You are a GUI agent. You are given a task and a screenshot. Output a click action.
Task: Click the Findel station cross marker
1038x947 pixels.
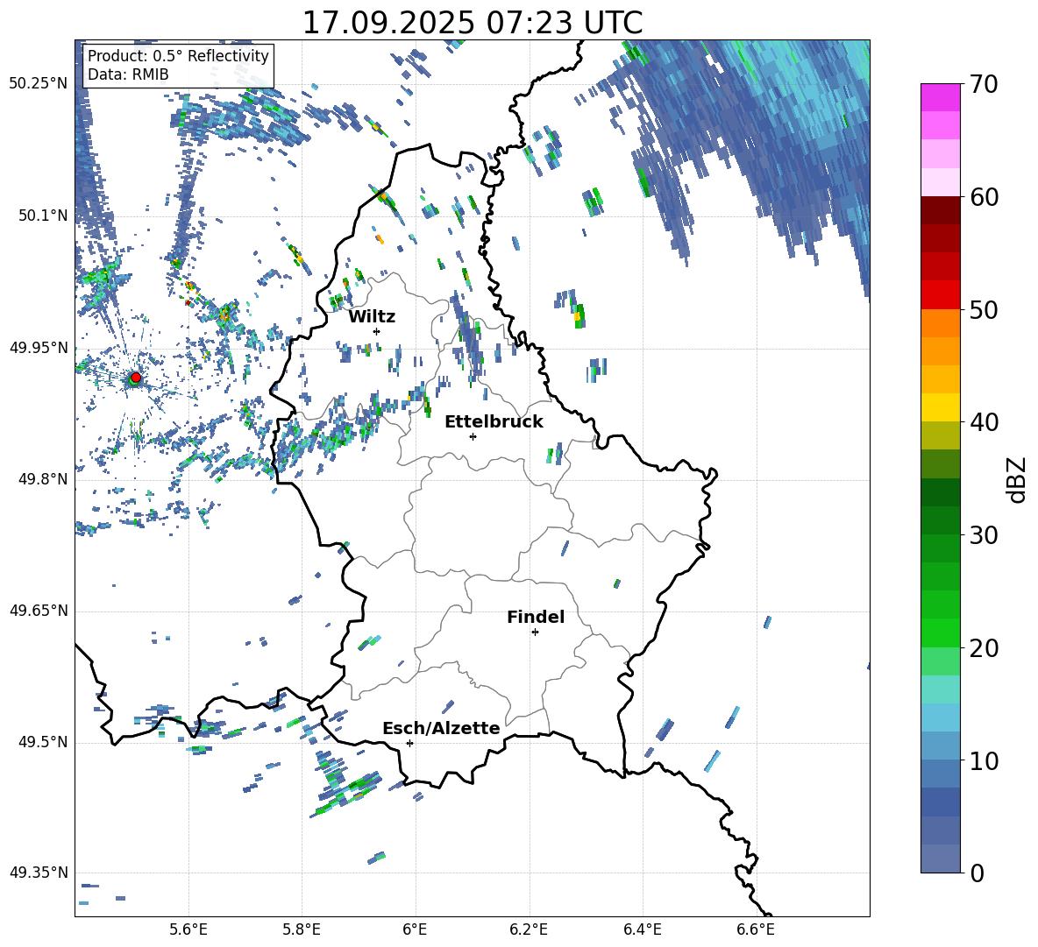535,633
